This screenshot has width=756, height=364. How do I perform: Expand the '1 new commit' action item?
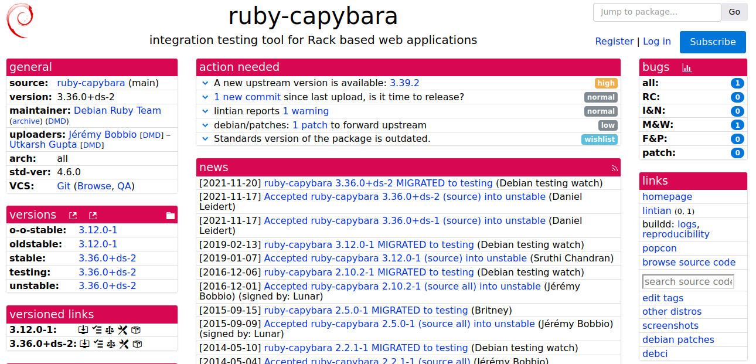pyautogui.click(x=205, y=97)
